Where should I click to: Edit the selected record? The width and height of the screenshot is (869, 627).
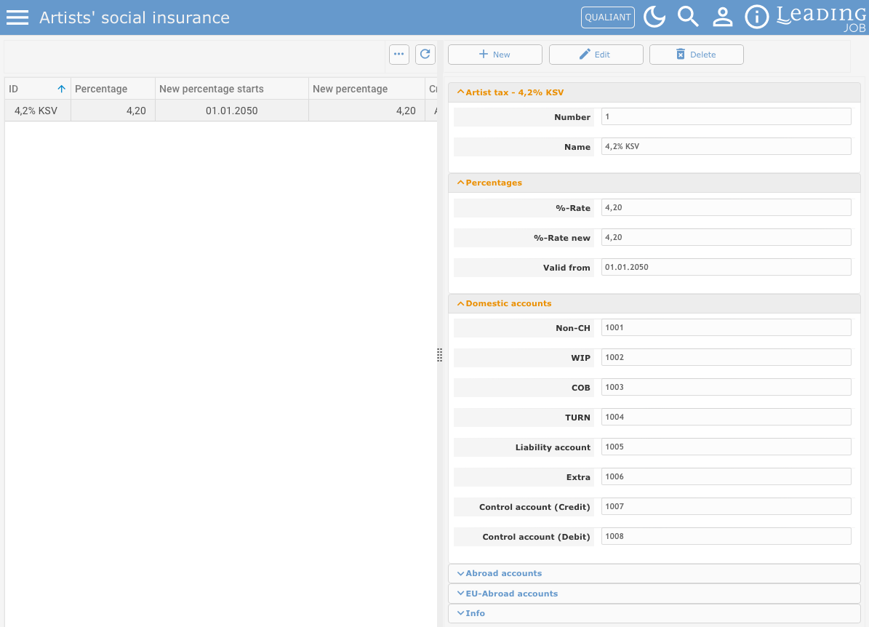click(596, 55)
